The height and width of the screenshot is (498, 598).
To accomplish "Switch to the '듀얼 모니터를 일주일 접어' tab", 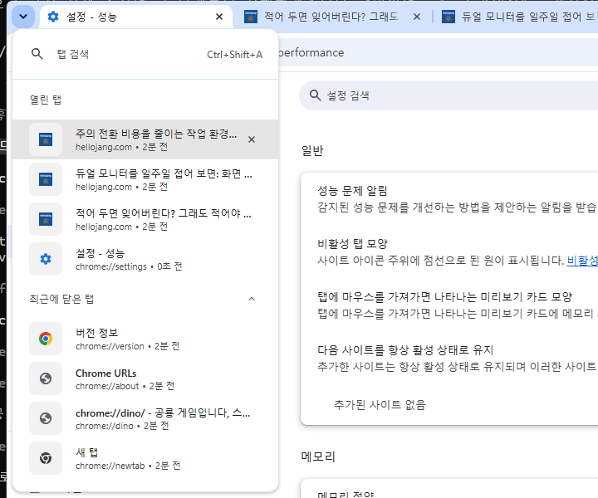I will (518, 17).
